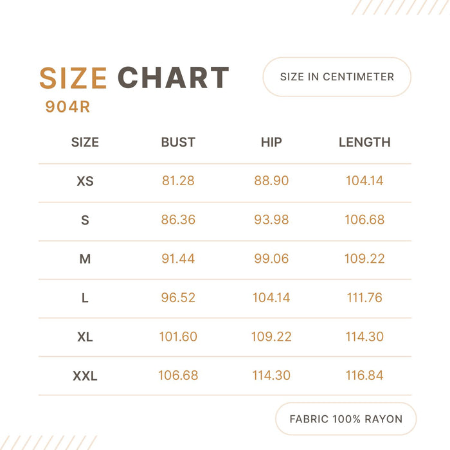Viewport: 450px width, 450px height.
Task: Select the LENGTH column header
Action: [364, 142]
